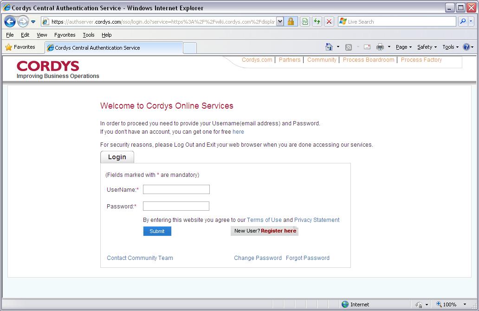Open the File menu
The width and height of the screenshot is (479, 311).
pos(10,35)
